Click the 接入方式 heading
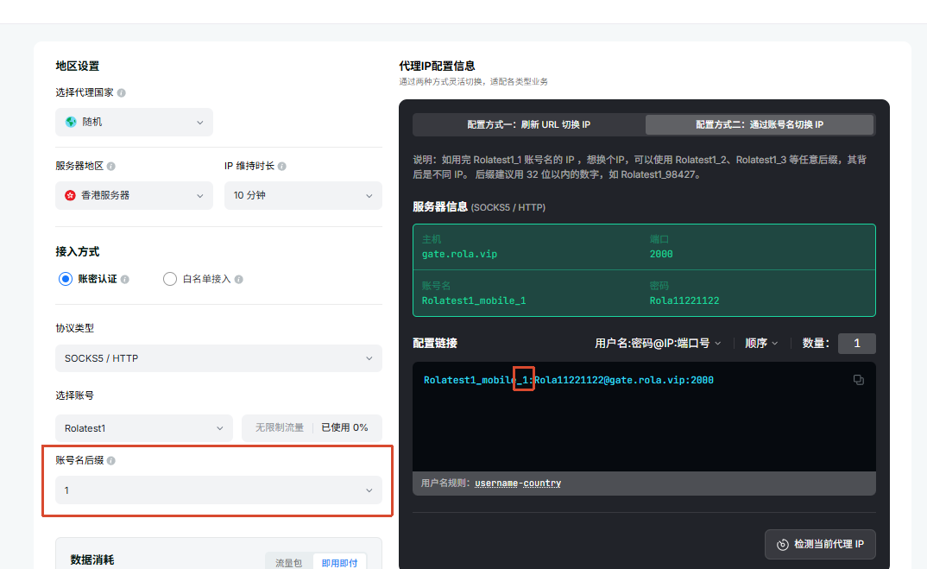Screen dimensions: 927x569 78,251
